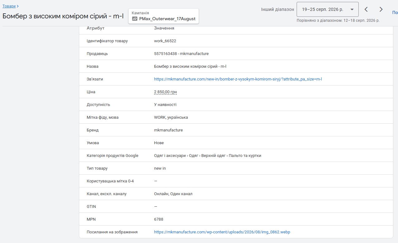Go to next date range arrow
The height and width of the screenshot is (243, 398).
pyautogui.click(x=381, y=9)
